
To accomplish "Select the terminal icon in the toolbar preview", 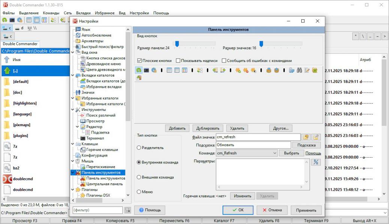I will pos(146,70).
